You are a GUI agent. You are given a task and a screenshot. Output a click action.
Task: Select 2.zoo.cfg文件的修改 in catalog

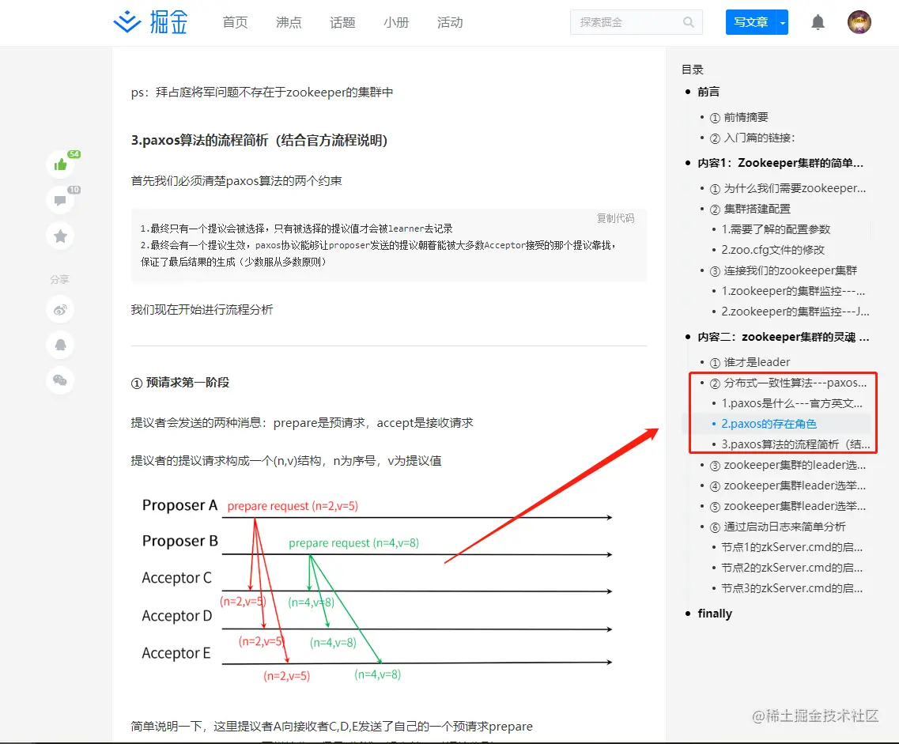pos(772,250)
